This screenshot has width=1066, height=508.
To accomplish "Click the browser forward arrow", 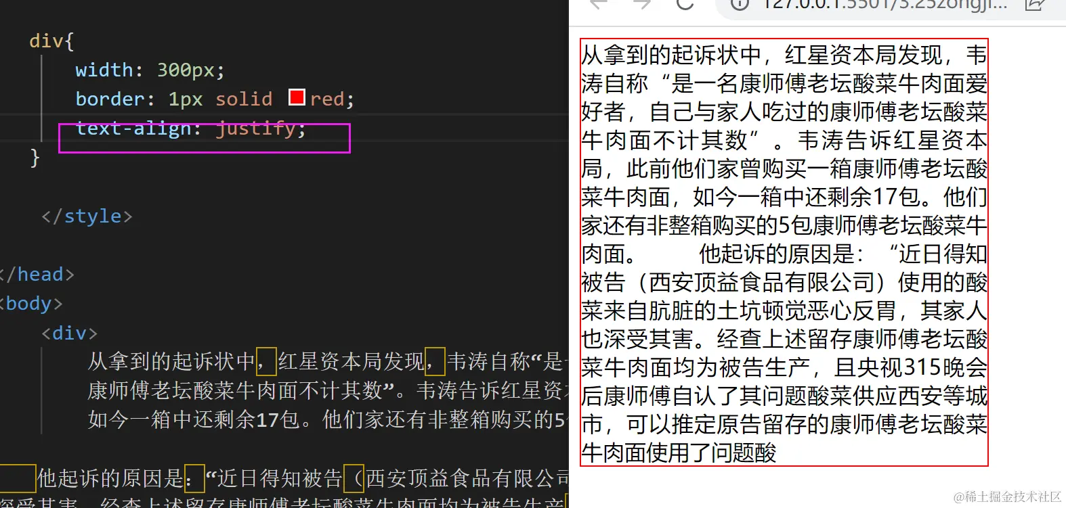I will pos(642,4).
